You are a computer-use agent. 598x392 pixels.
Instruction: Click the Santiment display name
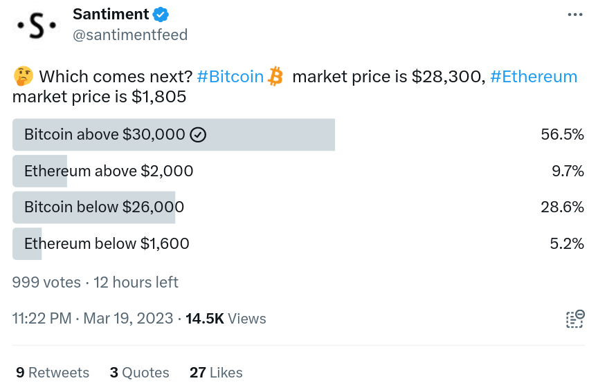(x=111, y=15)
